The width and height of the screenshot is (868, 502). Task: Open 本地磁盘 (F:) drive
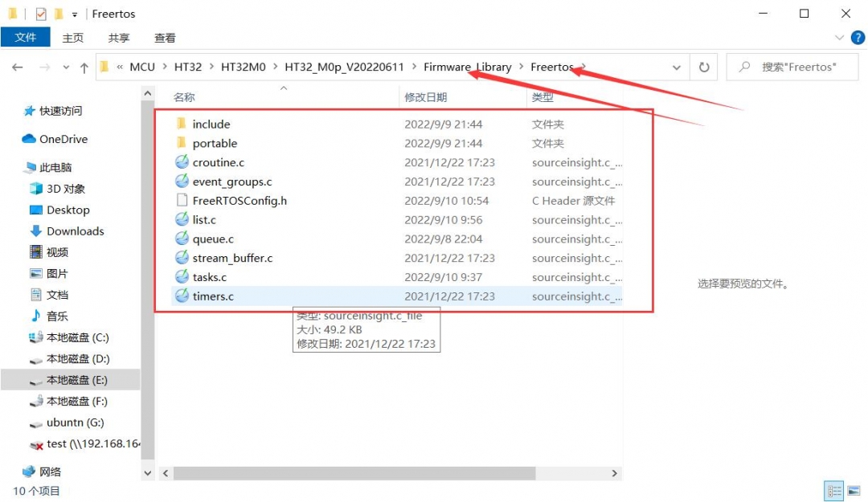point(68,402)
